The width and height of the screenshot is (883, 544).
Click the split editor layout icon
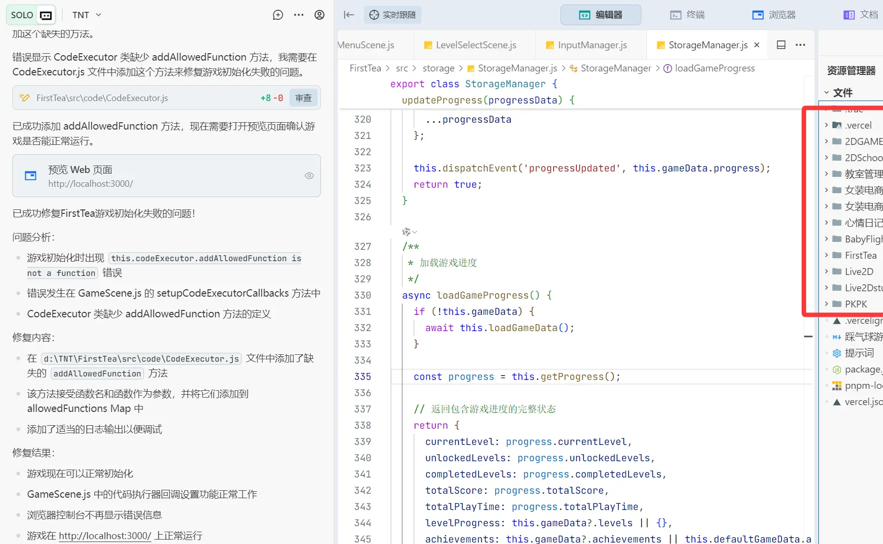click(781, 45)
